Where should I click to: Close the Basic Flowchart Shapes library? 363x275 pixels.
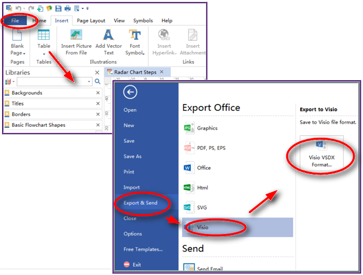(98, 125)
